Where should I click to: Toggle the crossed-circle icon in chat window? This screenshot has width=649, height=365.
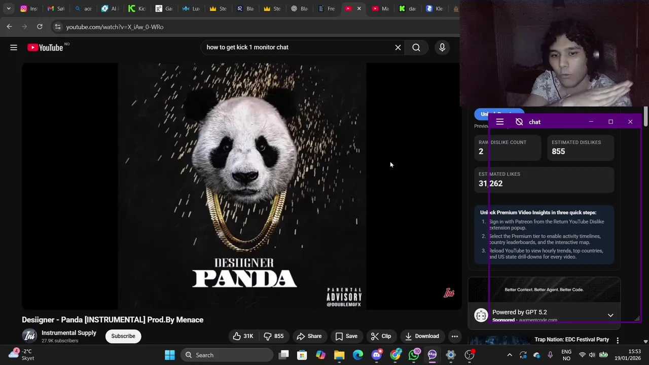519,122
